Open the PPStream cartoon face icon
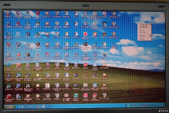The image size is (169, 113). point(95,34)
